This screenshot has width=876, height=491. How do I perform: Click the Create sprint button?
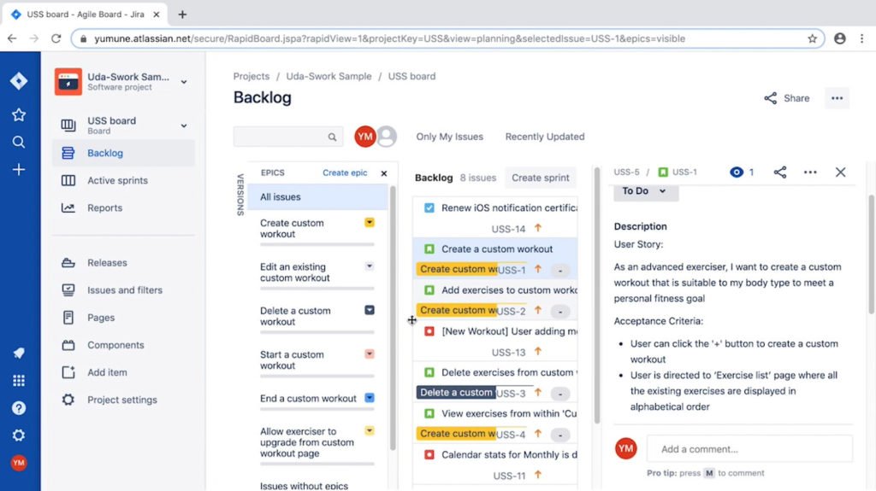coord(541,178)
